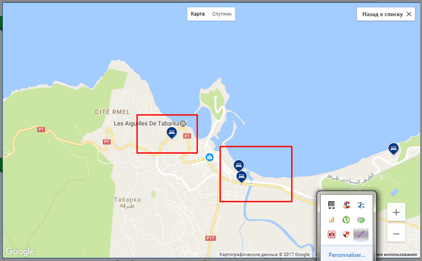The width and height of the screenshot is (422, 261).
Task: Click the hotel pin below Les Aiguilles De Tabarka
Action: point(171,133)
